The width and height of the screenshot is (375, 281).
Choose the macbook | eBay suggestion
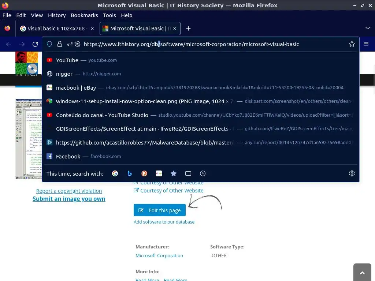point(200,88)
